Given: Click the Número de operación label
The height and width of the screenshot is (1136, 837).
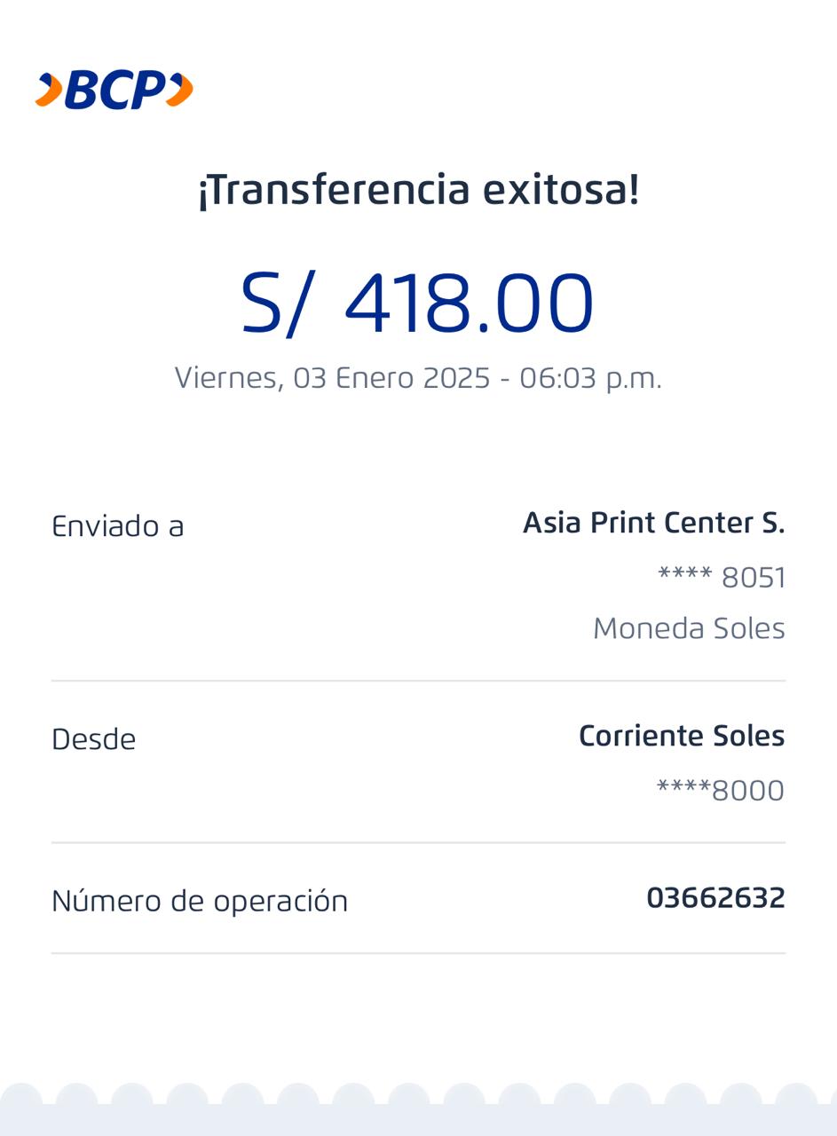Looking at the screenshot, I should click(x=200, y=901).
